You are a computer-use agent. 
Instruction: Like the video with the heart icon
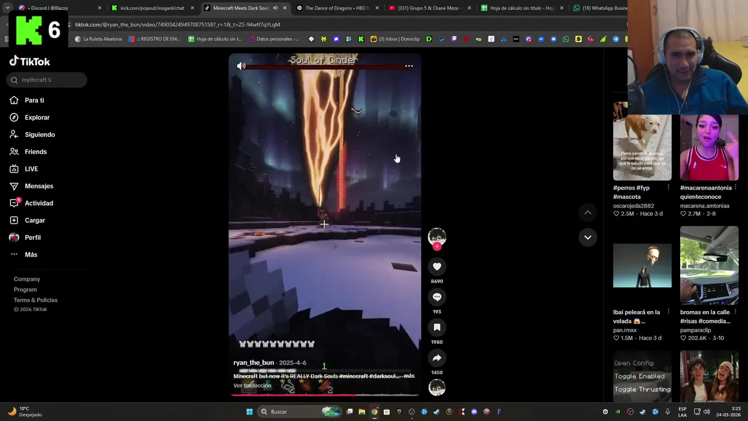[437, 267]
